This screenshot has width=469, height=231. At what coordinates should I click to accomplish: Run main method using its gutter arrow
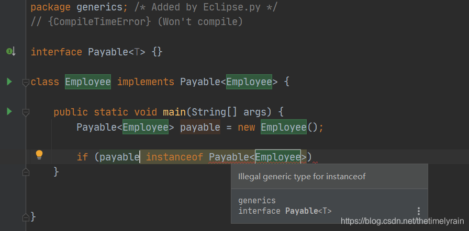pos(9,112)
